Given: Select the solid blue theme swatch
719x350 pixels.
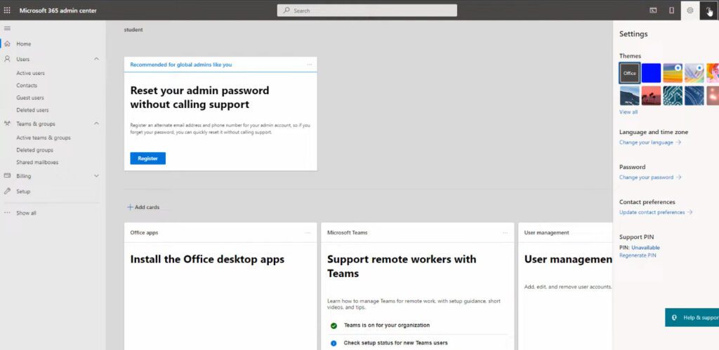Looking at the screenshot, I should click(x=651, y=74).
